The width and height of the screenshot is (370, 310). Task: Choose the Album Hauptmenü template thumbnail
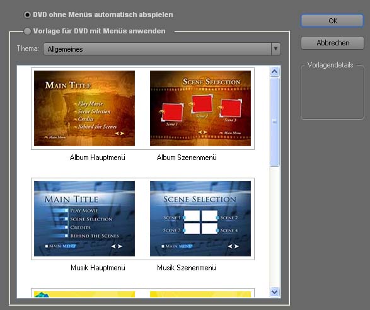coord(84,108)
